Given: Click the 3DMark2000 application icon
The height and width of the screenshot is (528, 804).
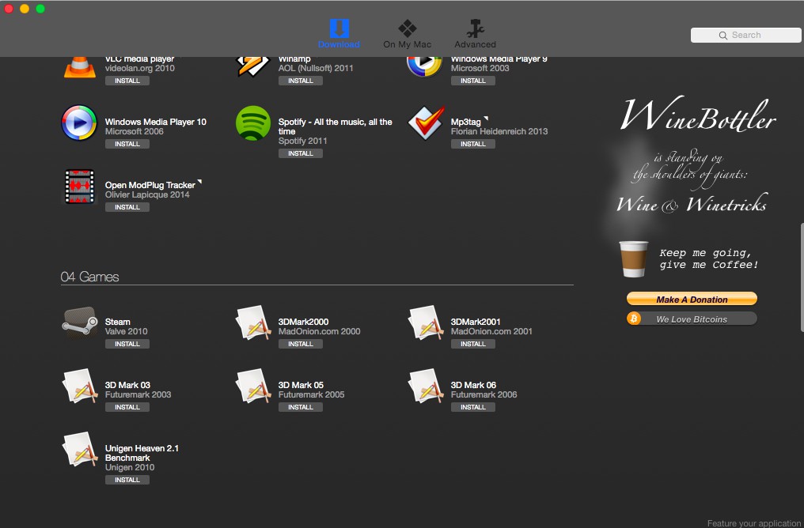Looking at the screenshot, I should click(x=253, y=324).
